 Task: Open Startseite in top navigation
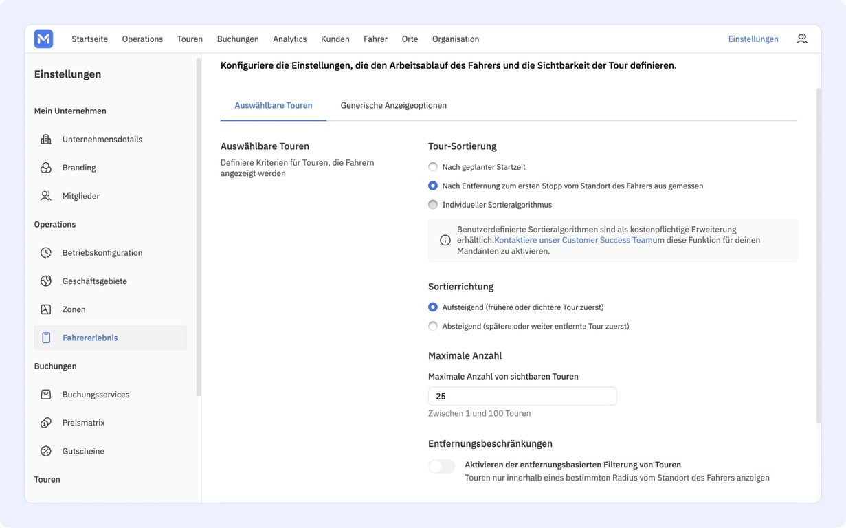click(x=90, y=39)
